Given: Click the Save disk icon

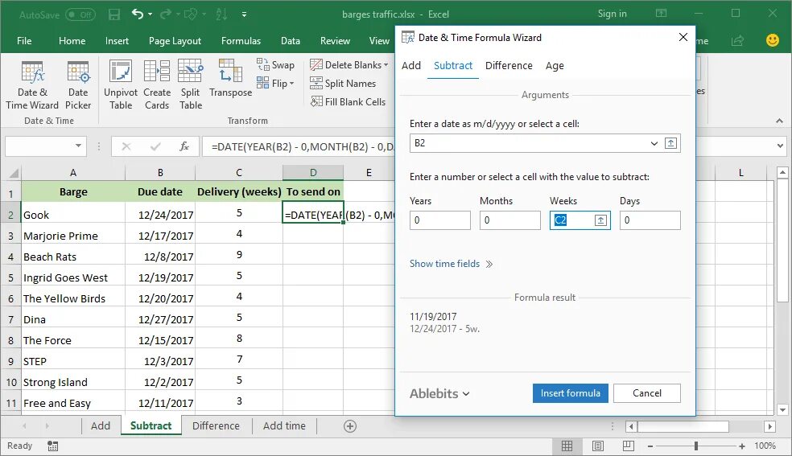Looking at the screenshot, I should coord(114,14).
